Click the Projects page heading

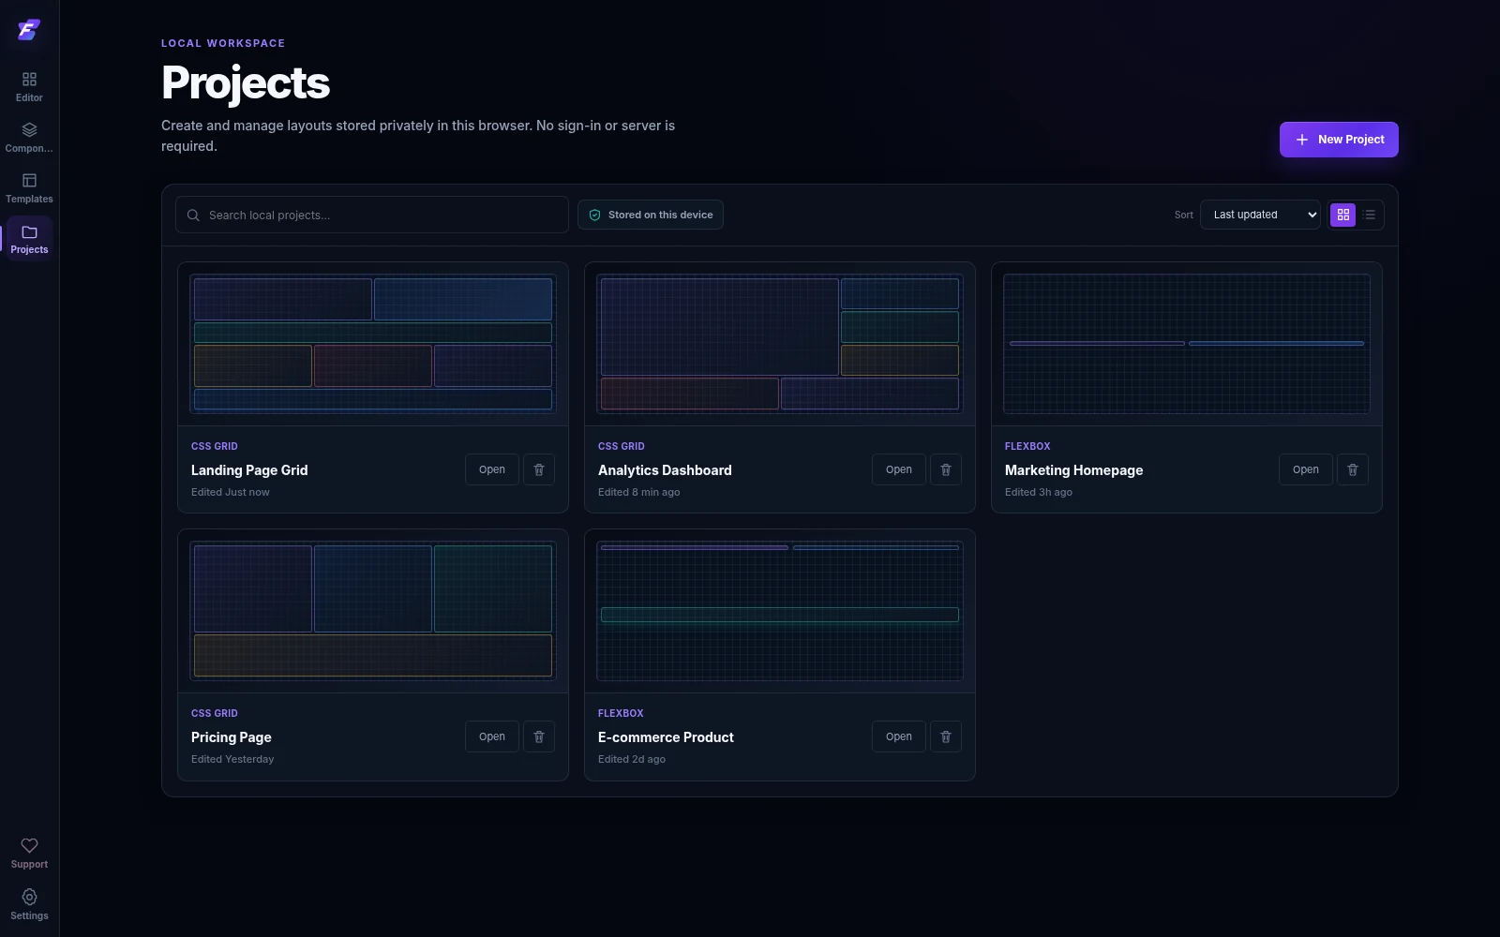(246, 82)
